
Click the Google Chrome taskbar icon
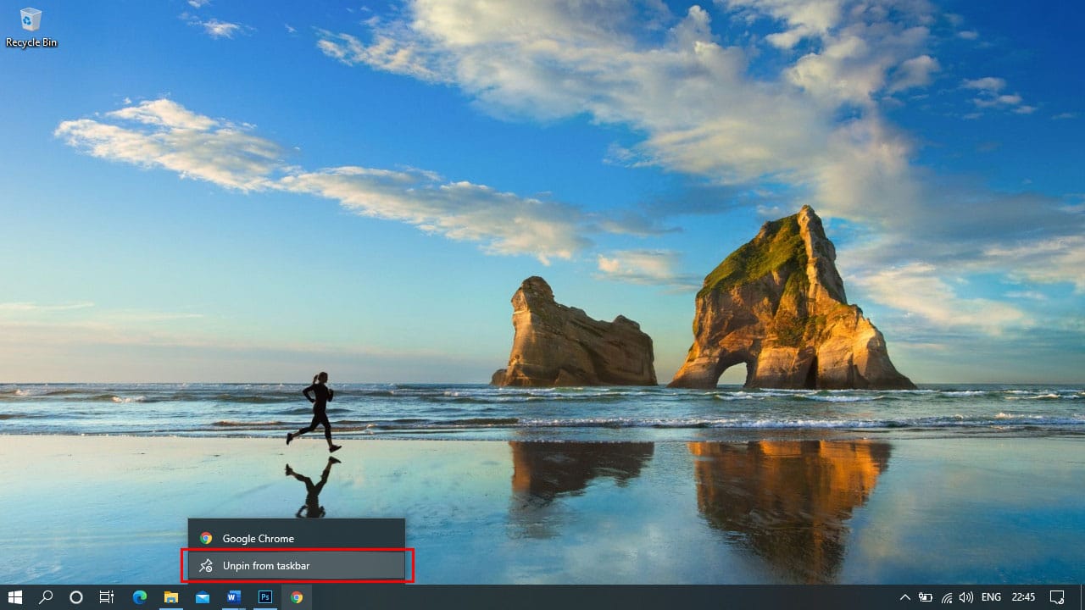[297, 597]
